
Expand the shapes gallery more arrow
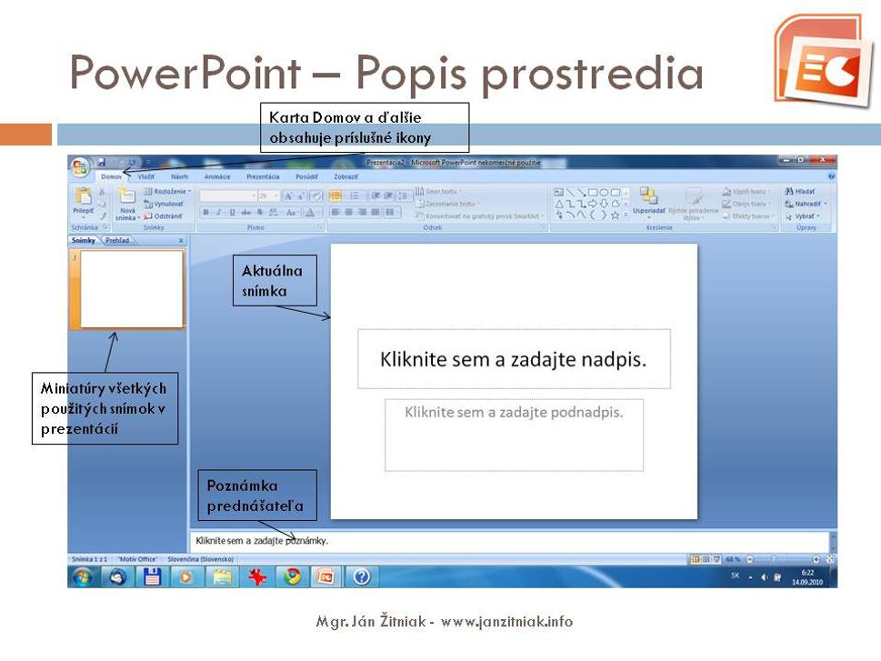coord(626,215)
